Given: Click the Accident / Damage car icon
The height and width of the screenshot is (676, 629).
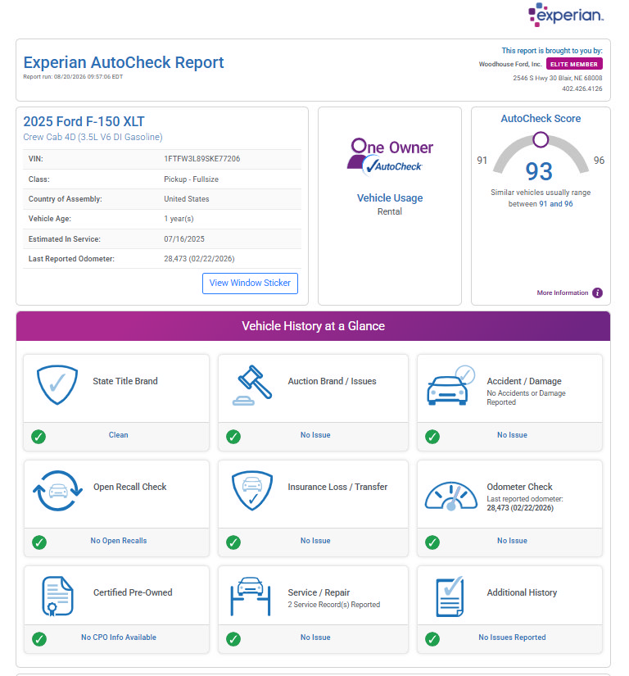Looking at the screenshot, I should tap(450, 385).
